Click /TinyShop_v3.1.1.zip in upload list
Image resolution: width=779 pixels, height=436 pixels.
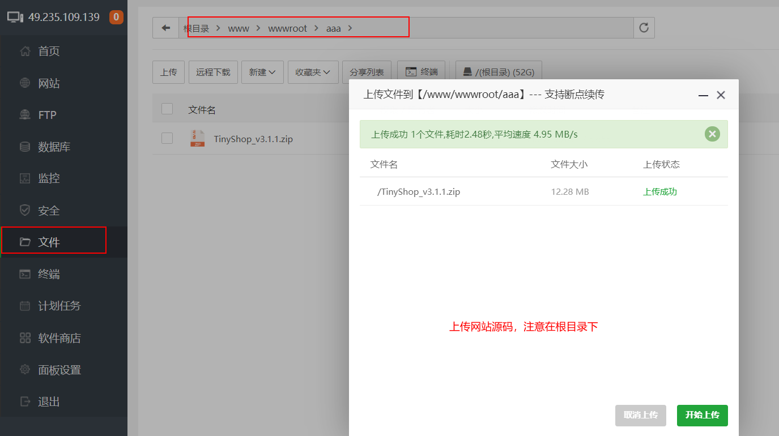[419, 192]
